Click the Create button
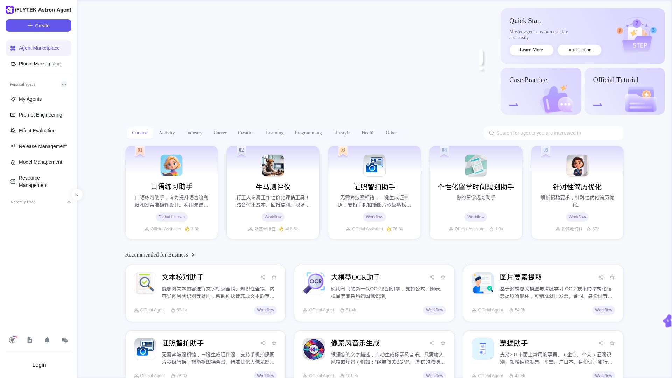The height and width of the screenshot is (378, 672). (x=38, y=26)
